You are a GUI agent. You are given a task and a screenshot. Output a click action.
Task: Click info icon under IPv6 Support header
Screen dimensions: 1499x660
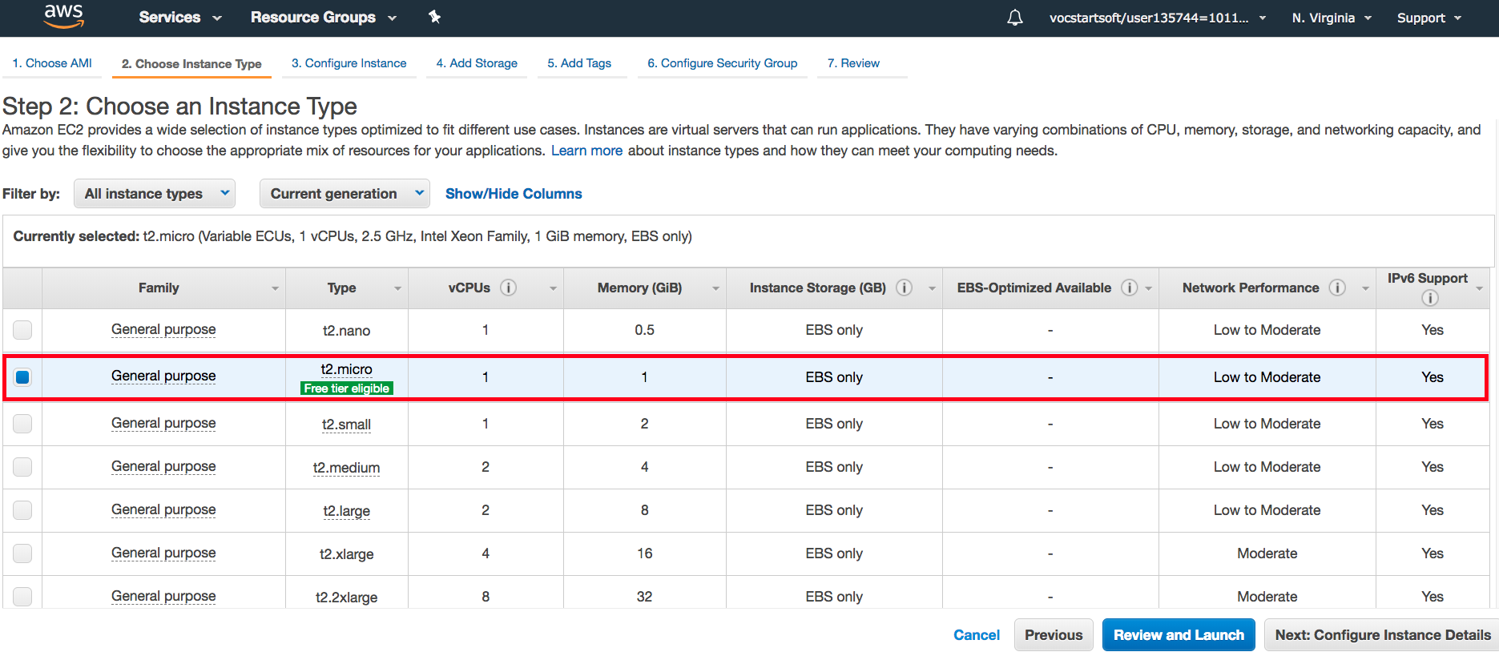1430,298
